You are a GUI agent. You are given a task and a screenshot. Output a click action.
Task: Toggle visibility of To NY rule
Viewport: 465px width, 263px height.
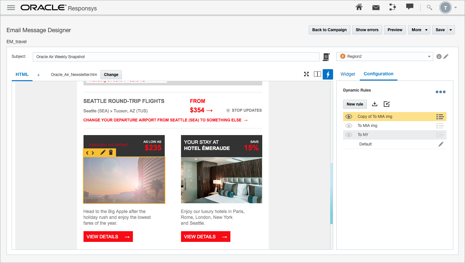click(x=349, y=135)
